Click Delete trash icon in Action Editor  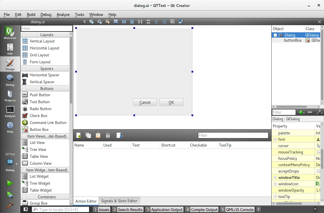[108, 135]
